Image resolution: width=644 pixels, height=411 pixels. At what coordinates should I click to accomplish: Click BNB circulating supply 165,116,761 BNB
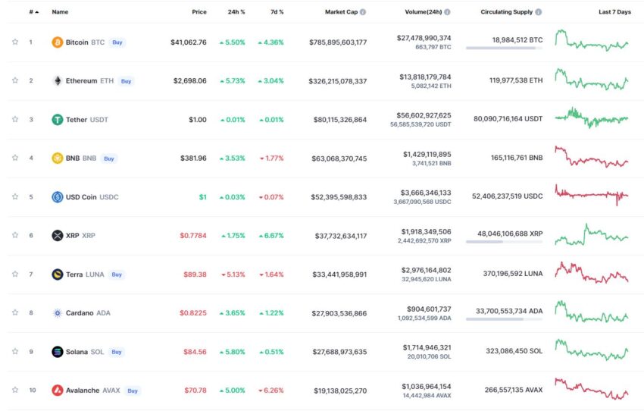pyautogui.click(x=517, y=158)
